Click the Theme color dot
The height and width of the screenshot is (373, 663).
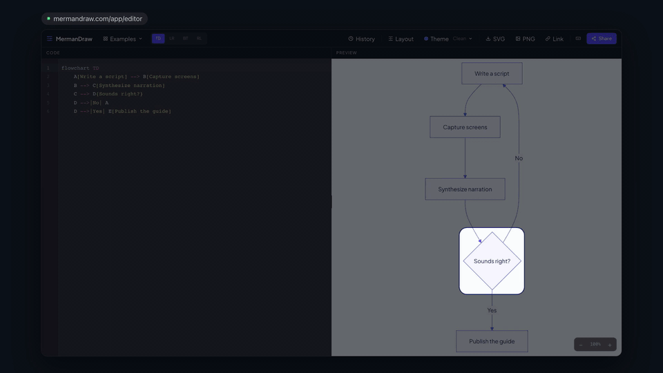point(426,39)
